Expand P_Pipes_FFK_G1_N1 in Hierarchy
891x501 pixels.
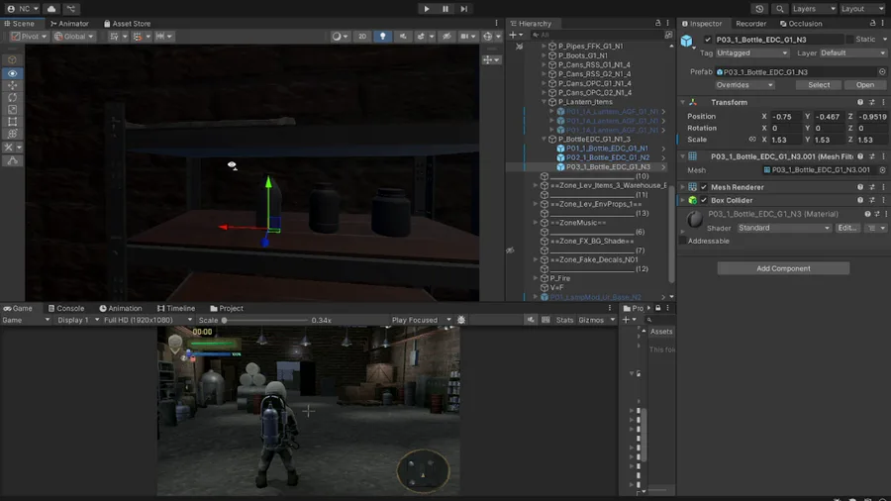(544, 46)
